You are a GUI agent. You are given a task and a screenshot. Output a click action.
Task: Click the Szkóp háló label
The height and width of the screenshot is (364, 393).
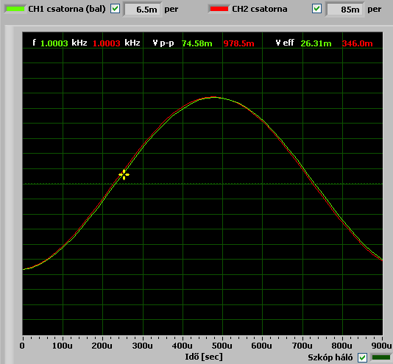[330, 357]
